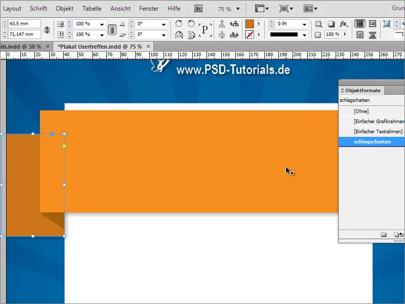
Task: Click the scale Y percentage icon
Action: point(60,34)
